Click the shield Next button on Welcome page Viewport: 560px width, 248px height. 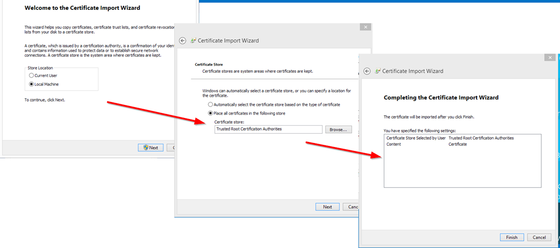[150, 147]
